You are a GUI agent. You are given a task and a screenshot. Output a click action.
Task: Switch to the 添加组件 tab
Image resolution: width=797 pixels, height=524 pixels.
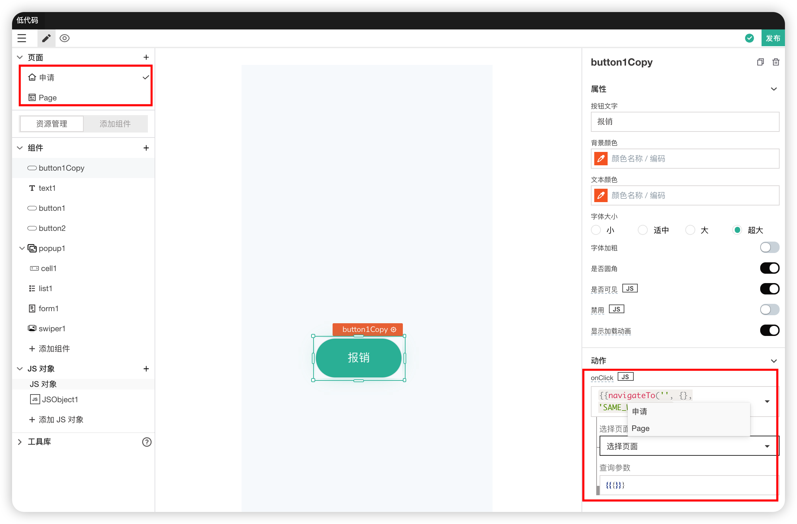tap(115, 124)
